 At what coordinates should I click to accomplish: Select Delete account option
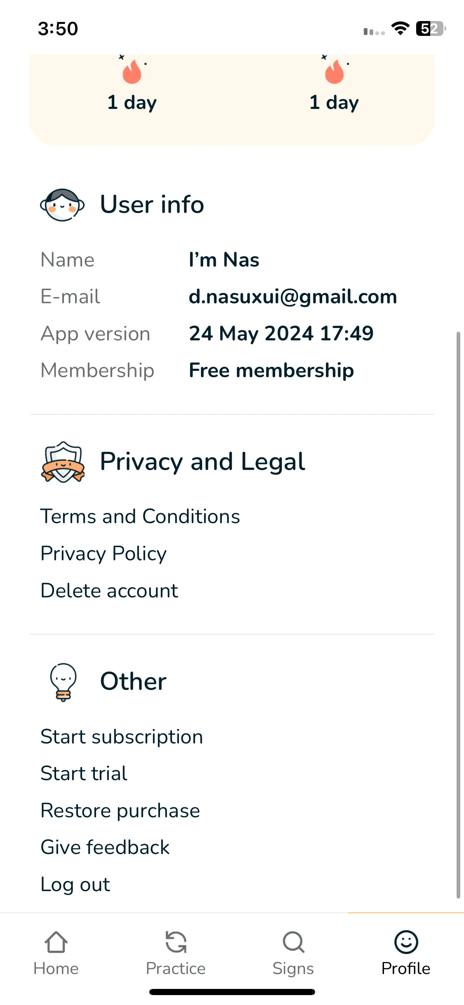(x=109, y=590)
